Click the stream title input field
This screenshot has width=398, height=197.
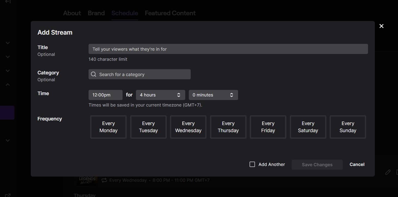(x=228, y=49)
